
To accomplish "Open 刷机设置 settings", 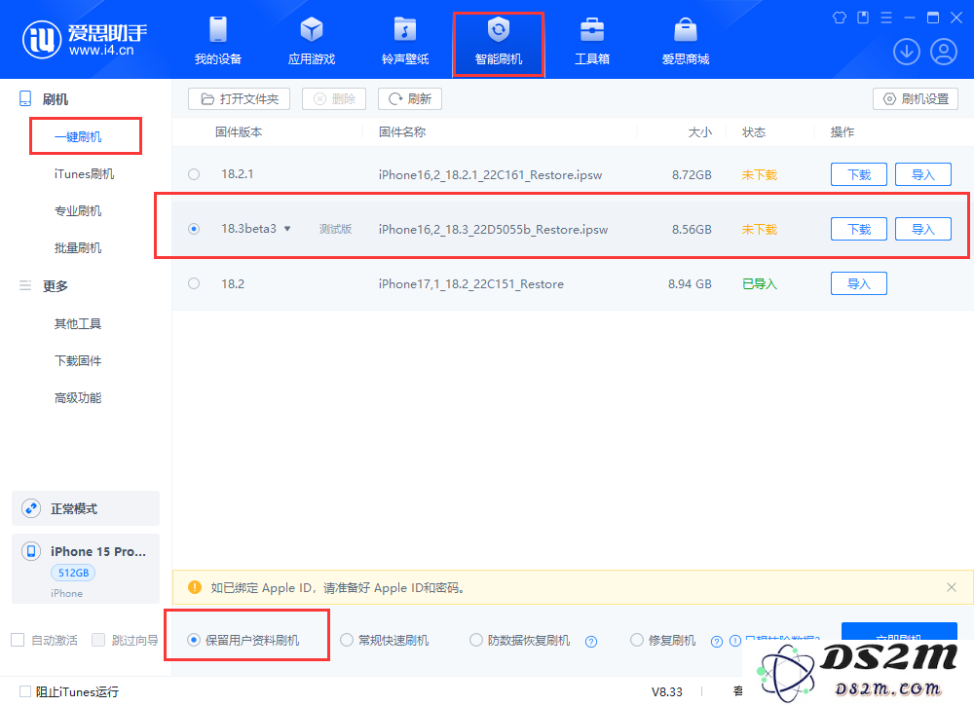I will tap(916, 98).
